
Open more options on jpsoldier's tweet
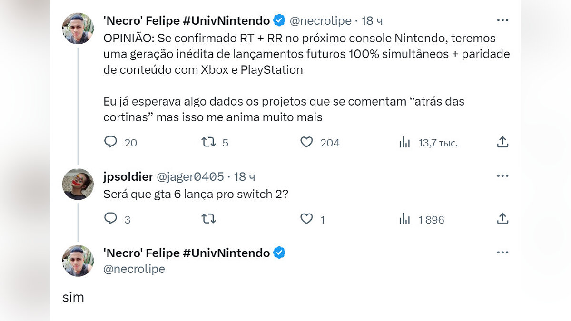click(x=502, y=176)
